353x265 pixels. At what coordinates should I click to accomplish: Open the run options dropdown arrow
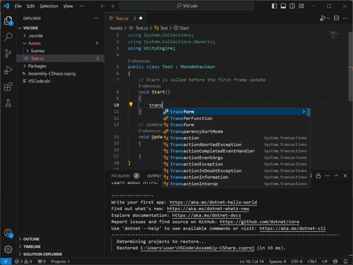point(328,18)
